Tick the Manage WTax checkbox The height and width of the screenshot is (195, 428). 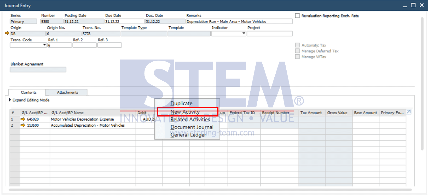click(297, 57)
